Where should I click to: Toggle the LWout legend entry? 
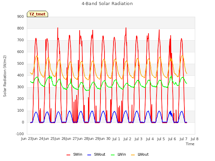[140, 154]
